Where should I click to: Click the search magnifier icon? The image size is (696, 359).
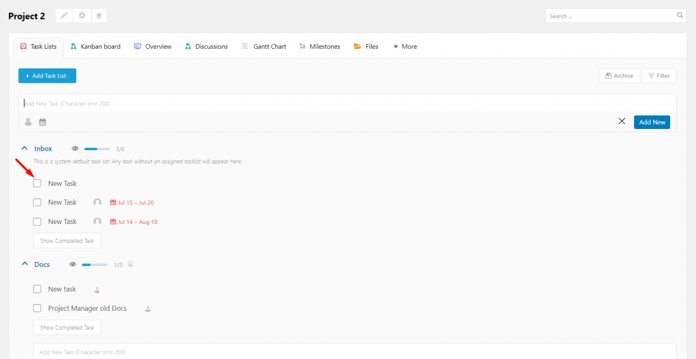(680, 15)
